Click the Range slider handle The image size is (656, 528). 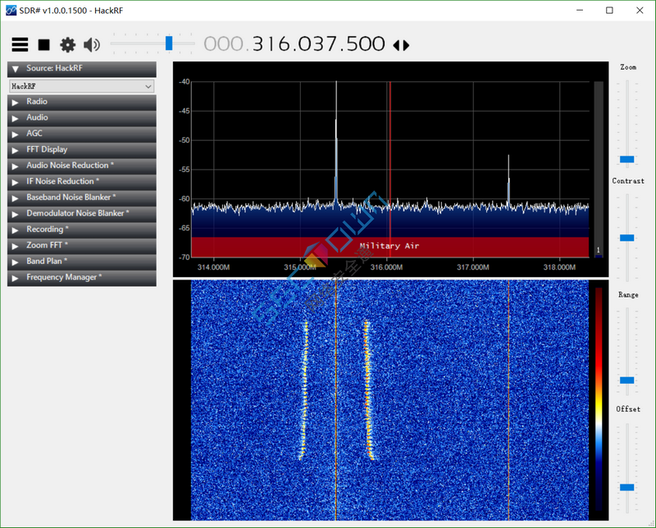tap(626, 380)
